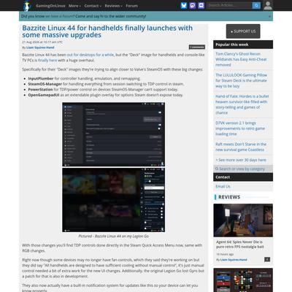The height and width of the screenshot is (292, 292).
Task: Expand the Reviews dropdown menu
Action: tap(113, 6)
